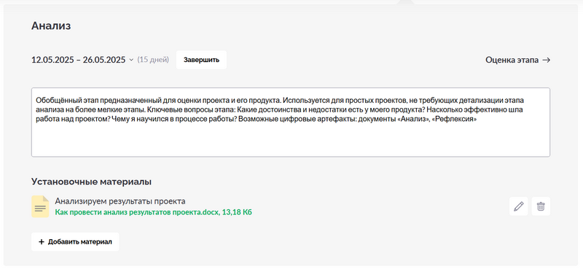Click the (15 дней) duration label

[153, 60]
